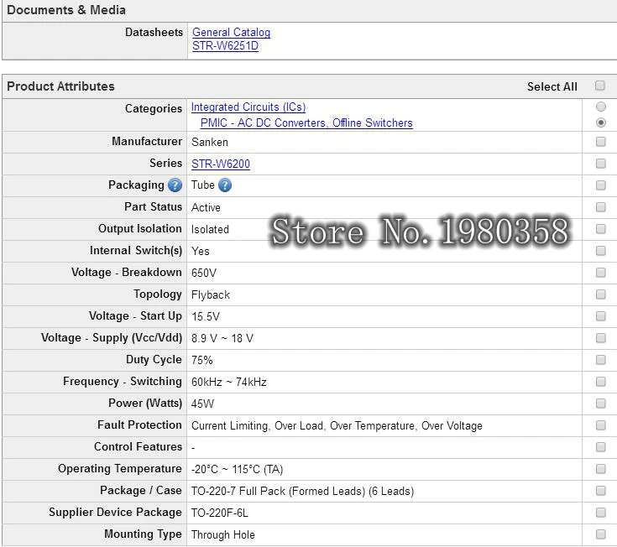This screenshot has width=617, height=547.
Task: Tick the Voltage - Breakdown 650V checkbox
Action: (600, 273)
